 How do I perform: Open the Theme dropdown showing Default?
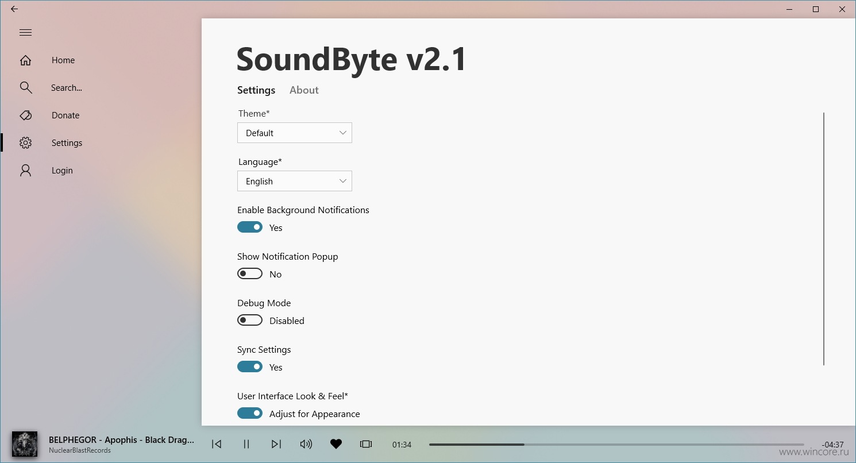click(295, 133)
